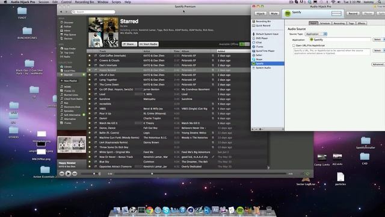Go back with Spotify back arrow
The height and width of the screenshot is (217, 385).
(x=61, y=12)
